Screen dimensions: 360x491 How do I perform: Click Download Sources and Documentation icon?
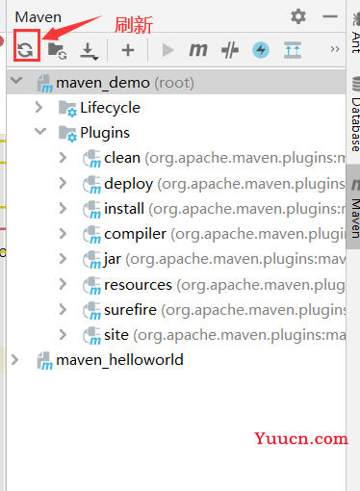pyautogui.click(x=89, y=51)
